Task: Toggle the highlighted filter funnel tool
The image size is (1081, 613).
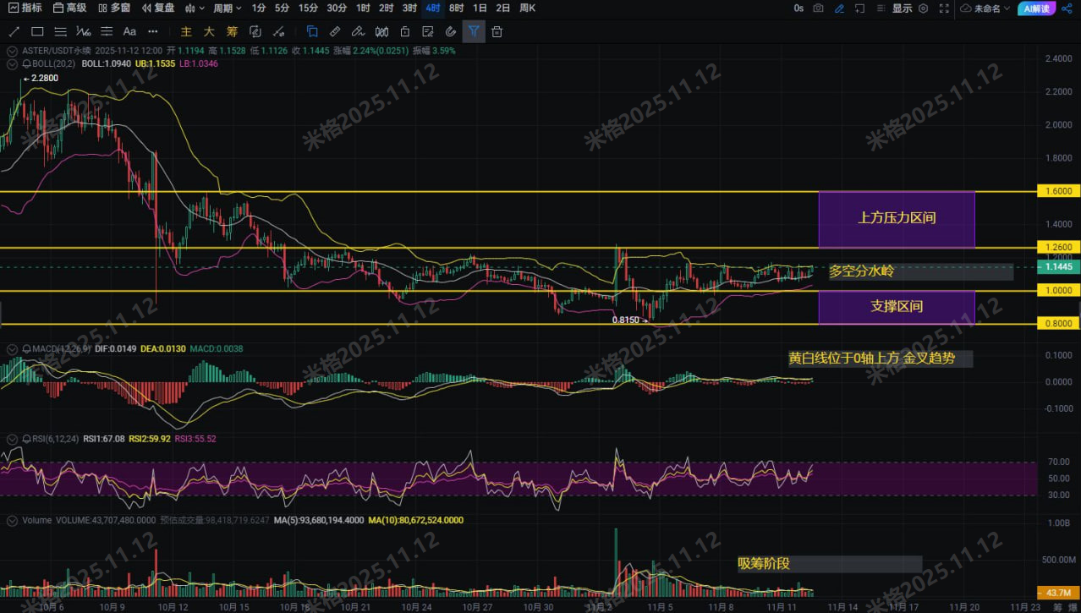Action: click(474, 31)
